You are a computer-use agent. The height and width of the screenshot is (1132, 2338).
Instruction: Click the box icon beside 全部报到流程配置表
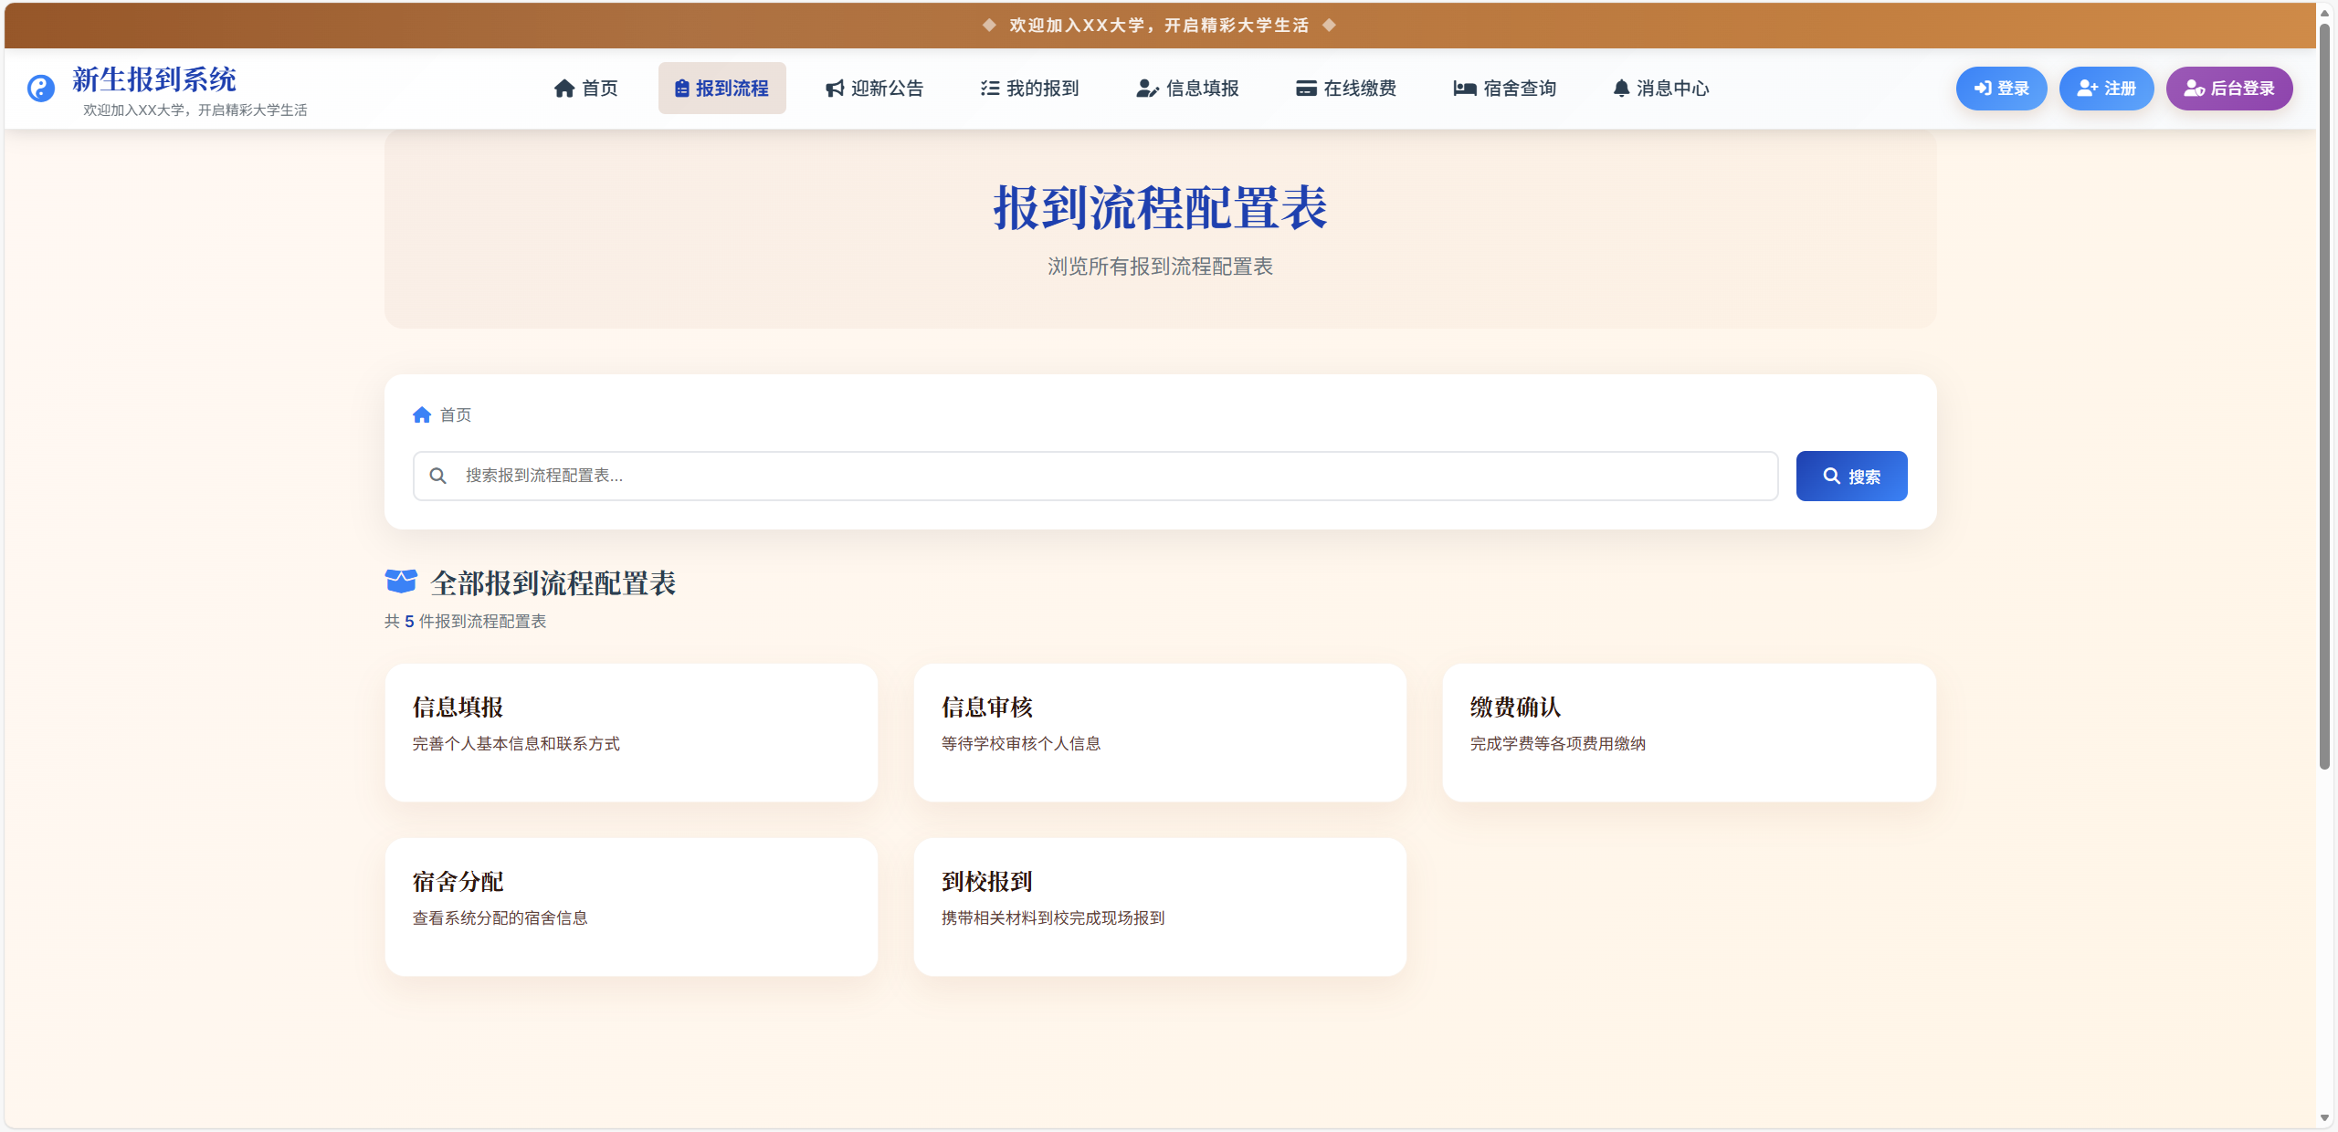click(401, 582)
